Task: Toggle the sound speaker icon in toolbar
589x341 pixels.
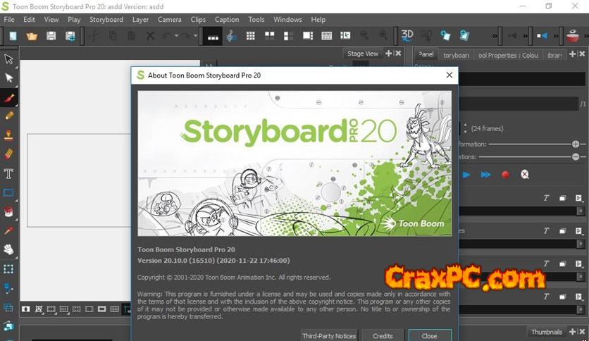Action: [542, 35]
